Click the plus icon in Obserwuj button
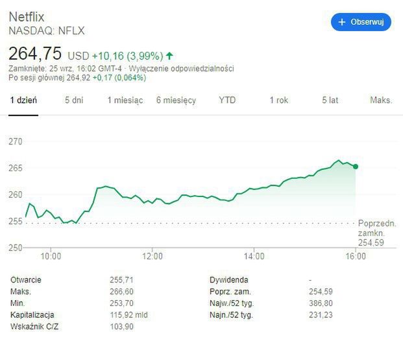 [x=342, y=22]
